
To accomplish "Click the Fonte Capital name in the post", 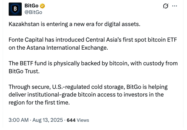I will [26, 40].
